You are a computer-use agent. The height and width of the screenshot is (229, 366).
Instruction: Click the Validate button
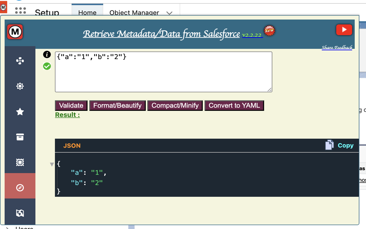pos(71,105)
